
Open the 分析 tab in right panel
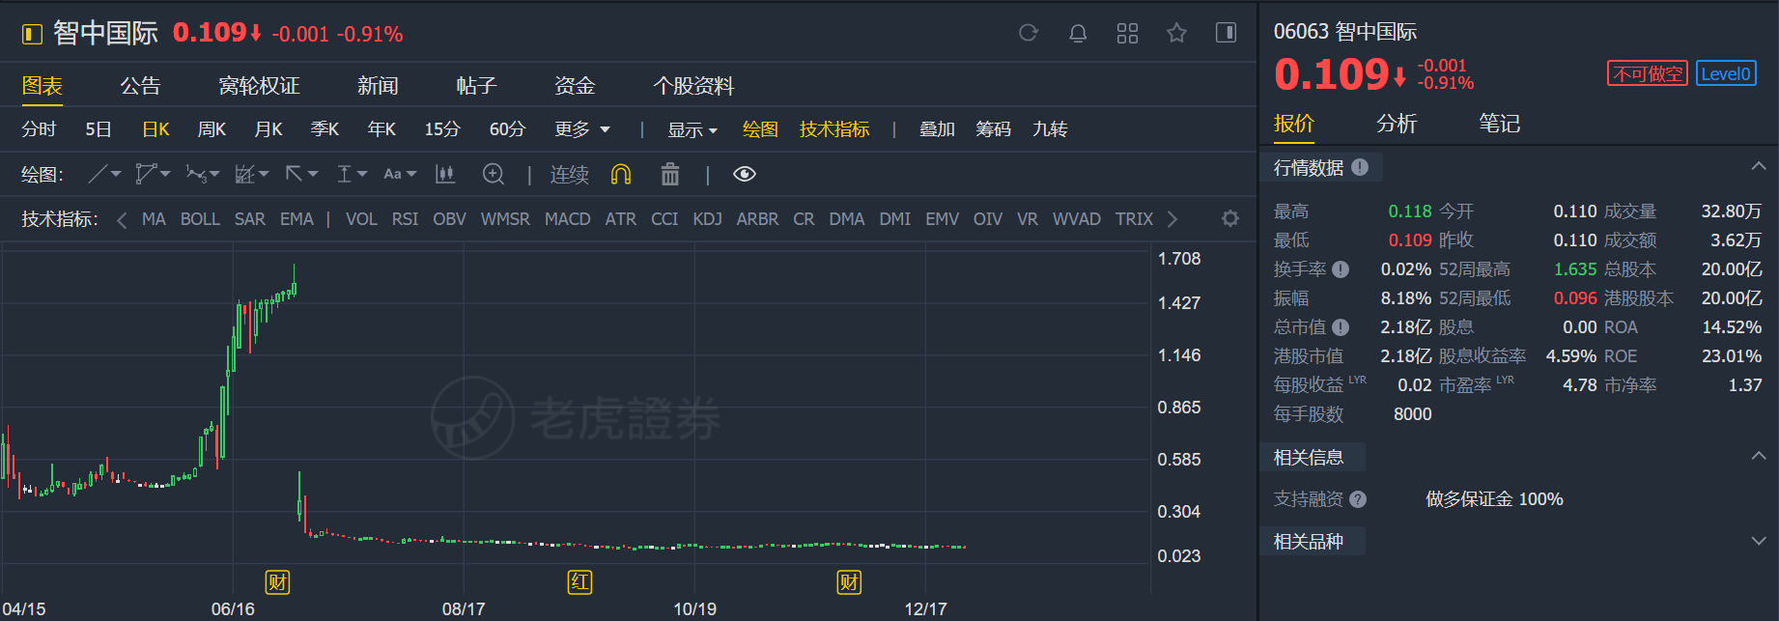coord(1397,124)
